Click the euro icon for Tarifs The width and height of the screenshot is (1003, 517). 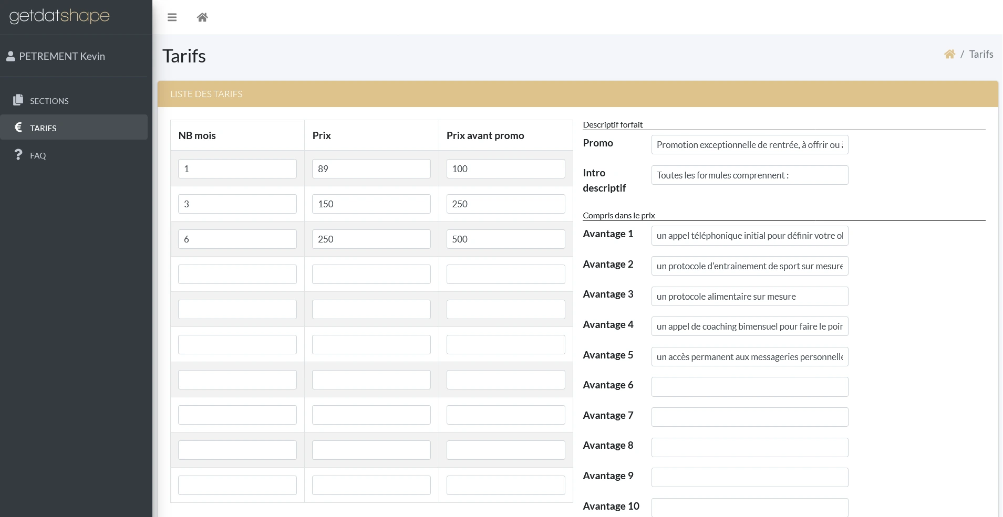(x=18, y=127)
